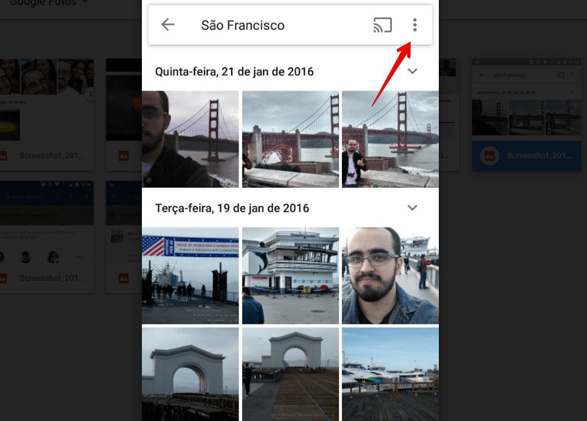Open selfie photo with Golden Gate Bridge

click(x=190, y=139)
